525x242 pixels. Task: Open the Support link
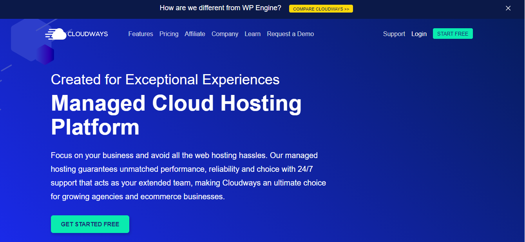[x=394, y=34]
